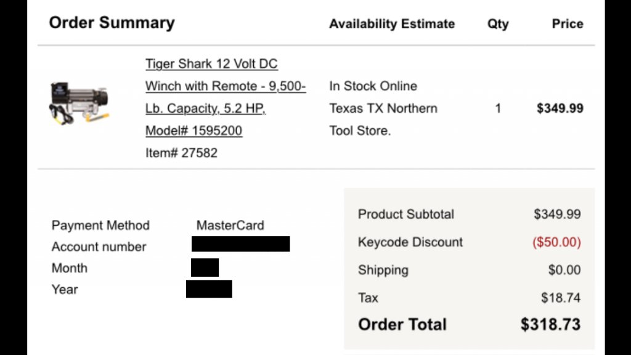Click the redacted Account number field
This screenshot has height=355, width=631.
(x=241, y=244)
